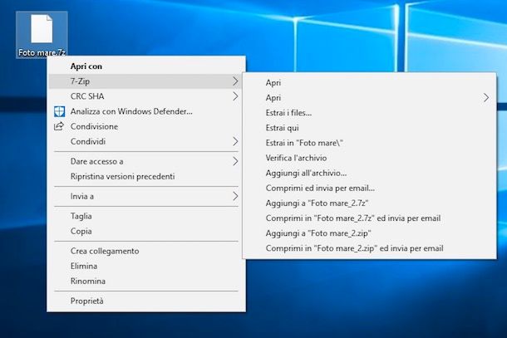Select Aggiungi a "Foto mare_2.7z"
The image size is (507, 338).
369,203
